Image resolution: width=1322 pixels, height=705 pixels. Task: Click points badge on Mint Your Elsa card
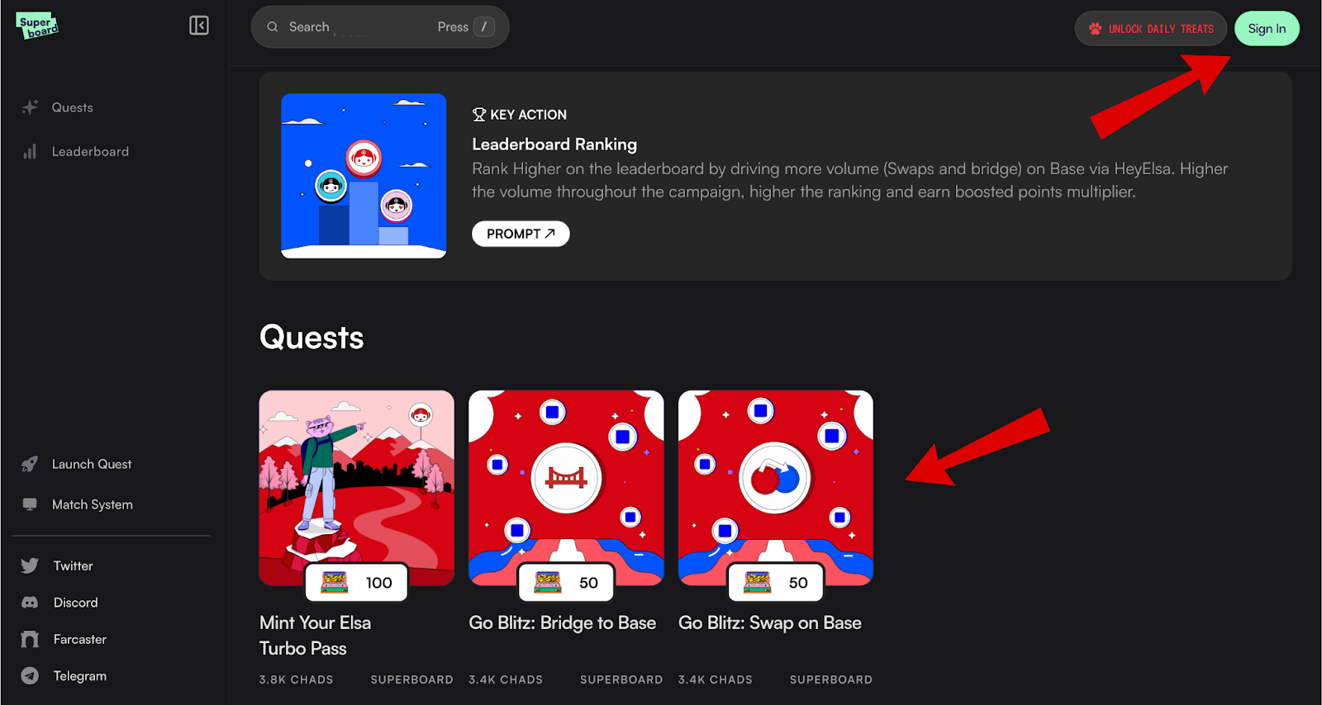pos(356,583)
